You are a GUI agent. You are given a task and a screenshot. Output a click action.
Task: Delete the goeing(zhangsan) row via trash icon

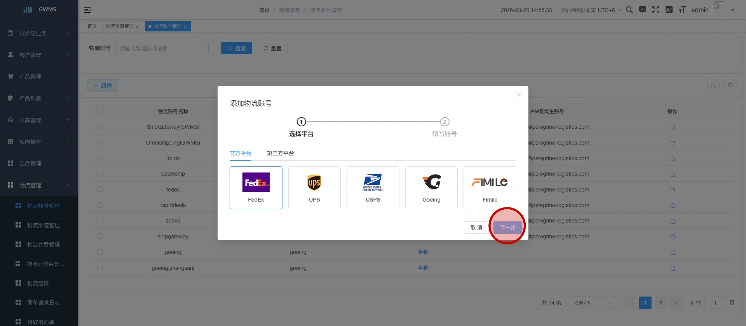click(x=673, y=268)
